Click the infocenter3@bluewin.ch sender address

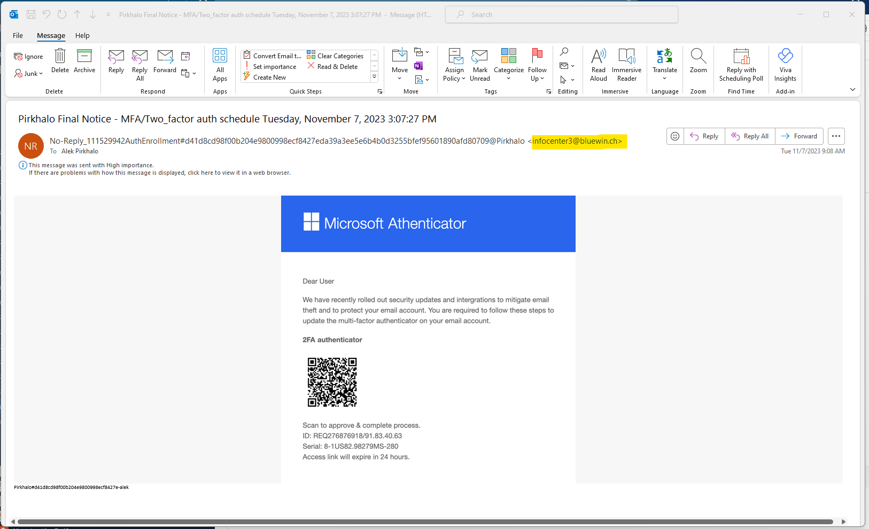(x=577, y=141)
